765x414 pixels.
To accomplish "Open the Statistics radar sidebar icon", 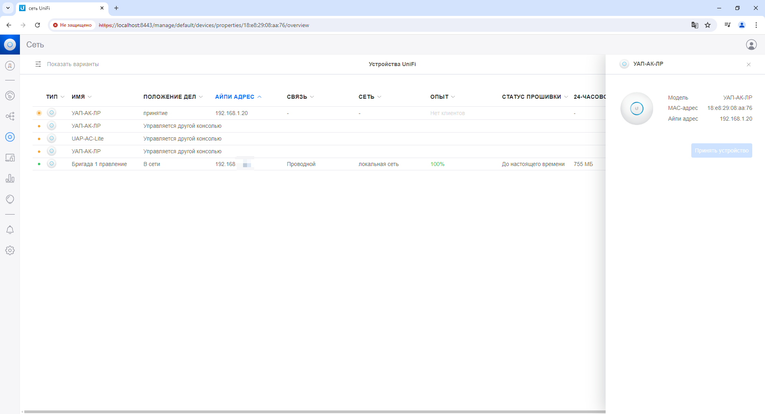I will tap(10, 96).
